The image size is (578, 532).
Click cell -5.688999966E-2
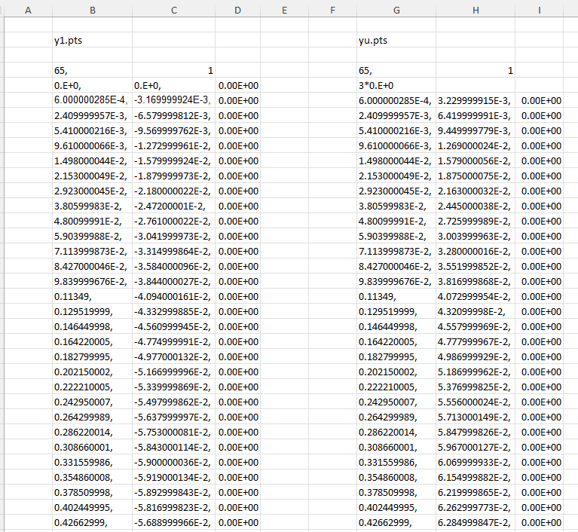point(174,522)
